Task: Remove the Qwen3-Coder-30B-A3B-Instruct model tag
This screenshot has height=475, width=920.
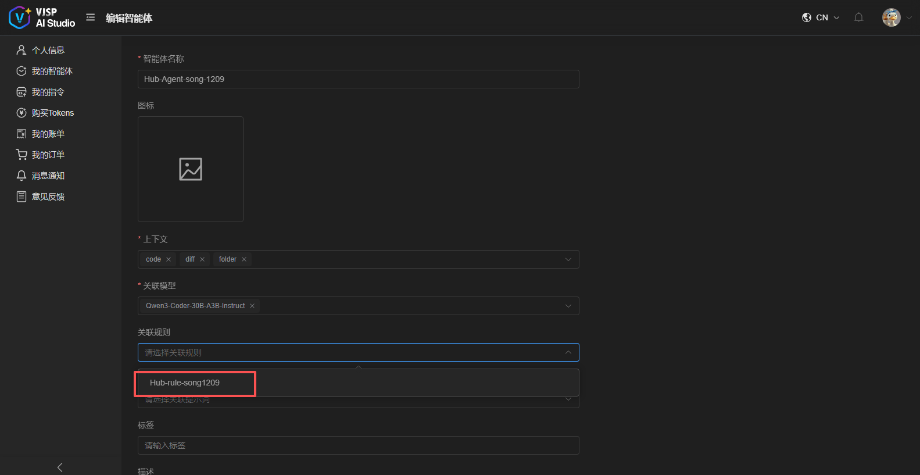Action: 252,306
